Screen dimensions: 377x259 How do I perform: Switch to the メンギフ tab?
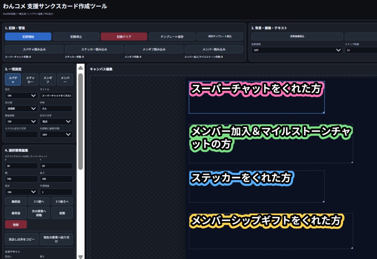47,80
